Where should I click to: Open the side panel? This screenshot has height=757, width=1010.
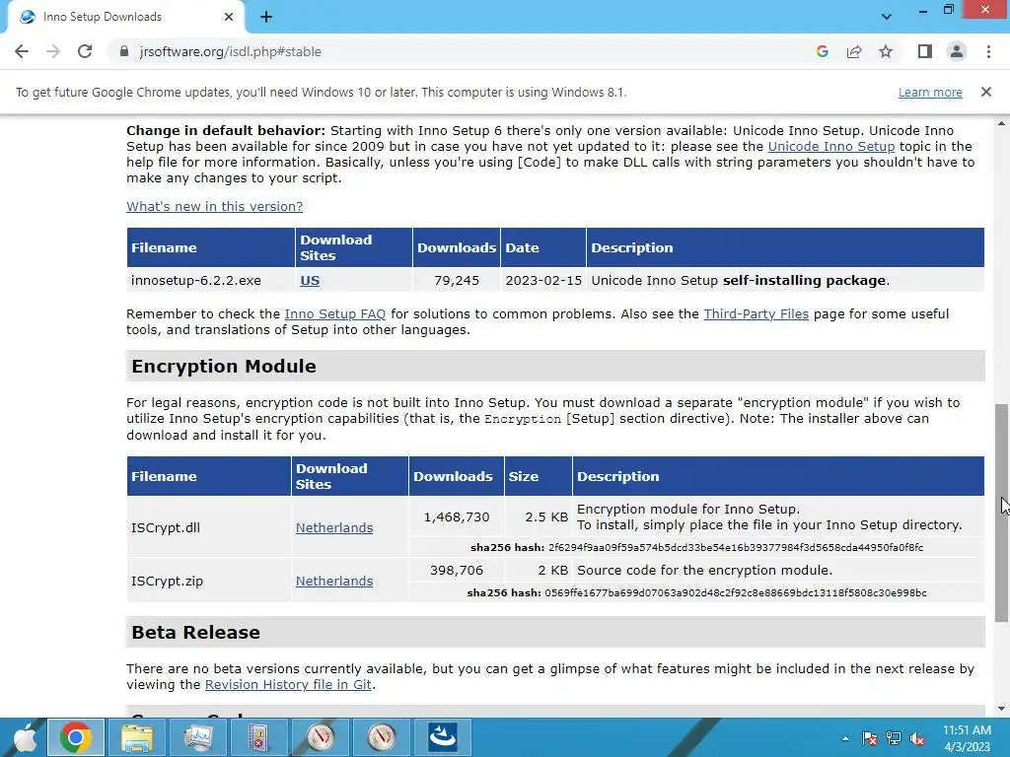coord(925,51)
